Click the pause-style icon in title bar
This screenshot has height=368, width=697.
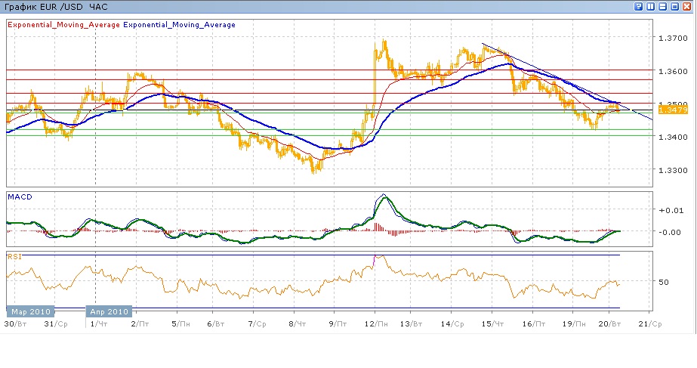651,6
